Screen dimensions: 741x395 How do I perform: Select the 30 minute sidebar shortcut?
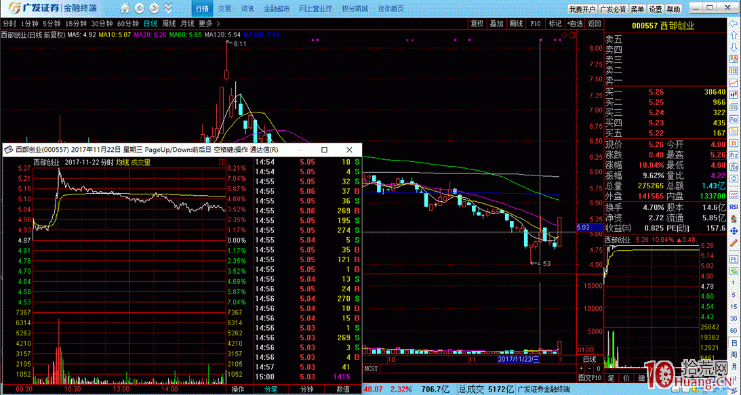pos(734,318)
